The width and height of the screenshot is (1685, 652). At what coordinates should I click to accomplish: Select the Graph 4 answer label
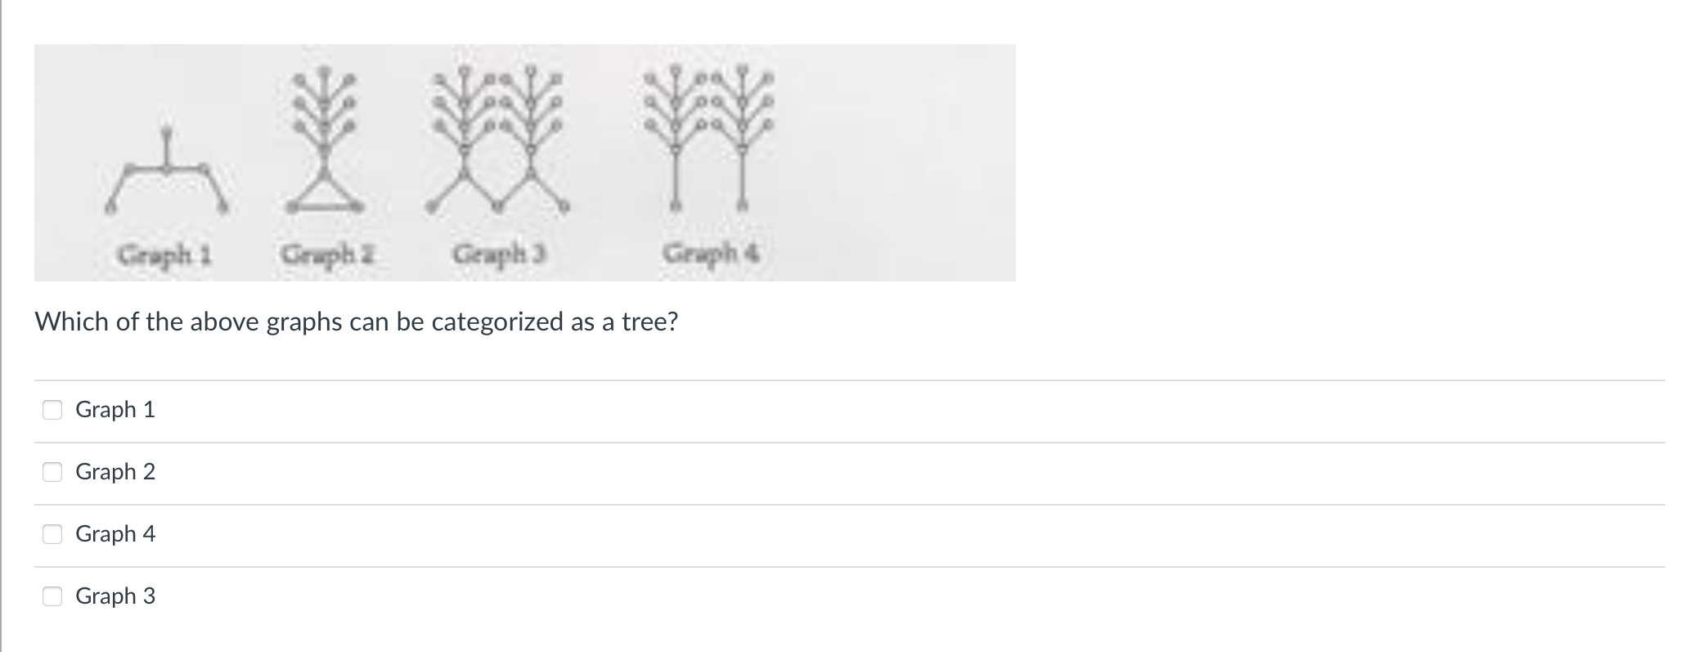[115, 534]
